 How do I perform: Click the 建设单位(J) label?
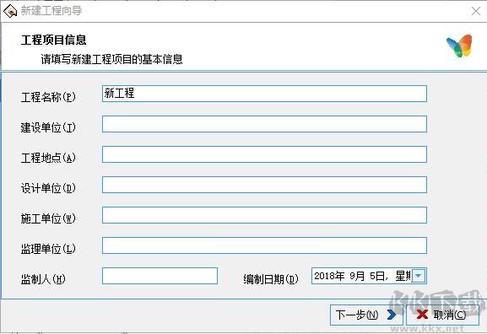pos(48,127)
